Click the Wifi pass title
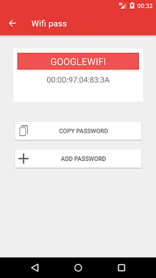The height and width of the screenshot is (278, 156). click(49, 23)
